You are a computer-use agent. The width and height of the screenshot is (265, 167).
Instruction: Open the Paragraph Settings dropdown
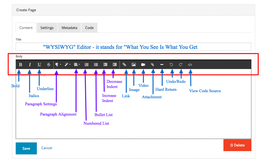(58, 65)
